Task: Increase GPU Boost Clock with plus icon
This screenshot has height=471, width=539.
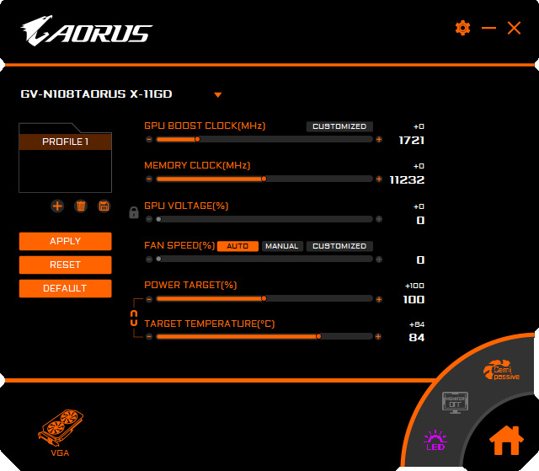Action: coord(379,140)
